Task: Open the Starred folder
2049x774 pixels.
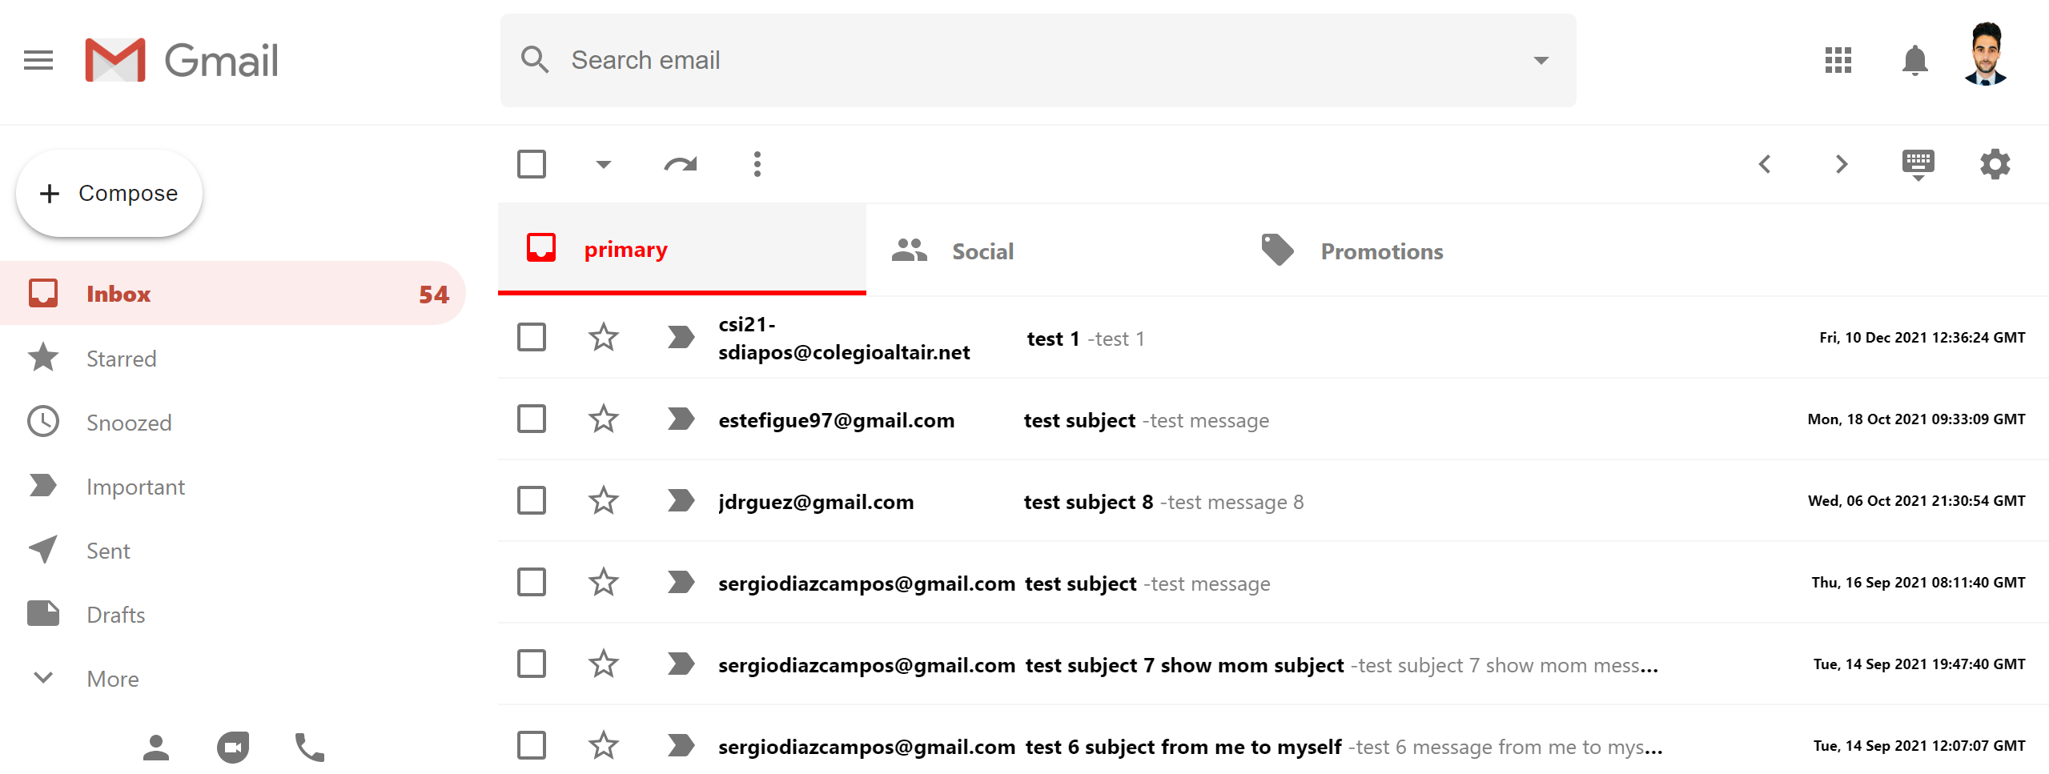Action: (x=121, y=359)
